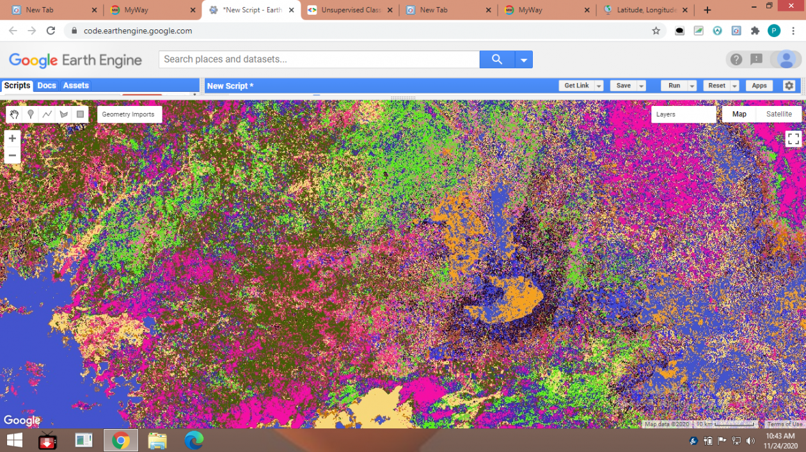Screen dimensions: 806x452
Task: Open the Apps button
Action: [x=759, y=86]
